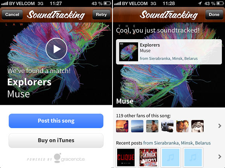
Task: Open the Sierabranka, Minsk, Belarus recent posts link
Action: [x=177, y=143]
